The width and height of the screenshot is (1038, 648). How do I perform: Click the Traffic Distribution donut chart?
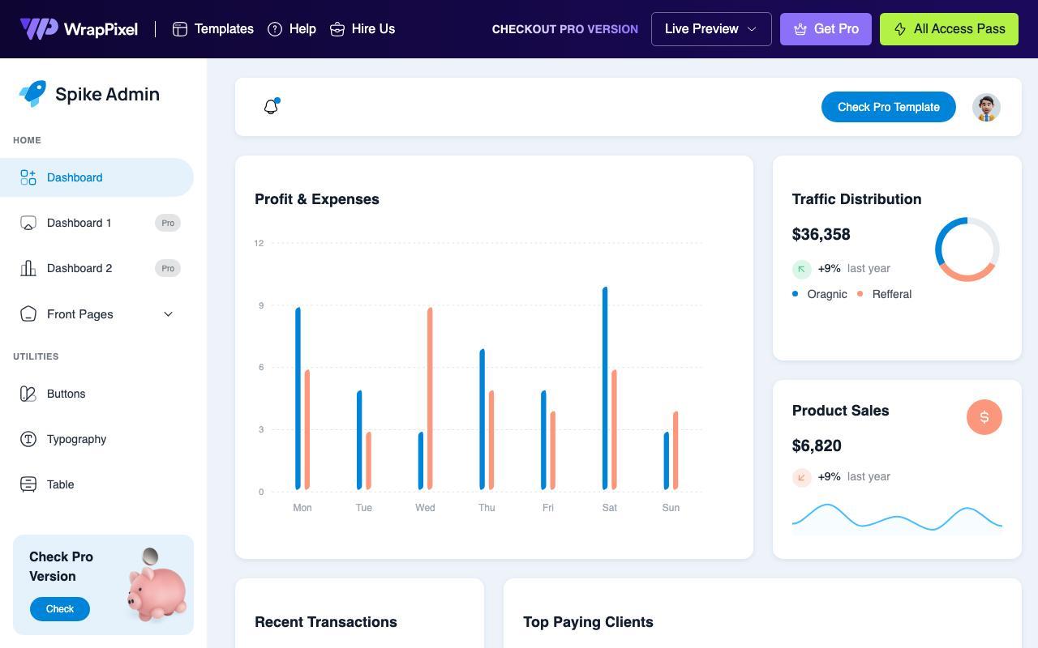pyautogui.click(x=967, y=249)
